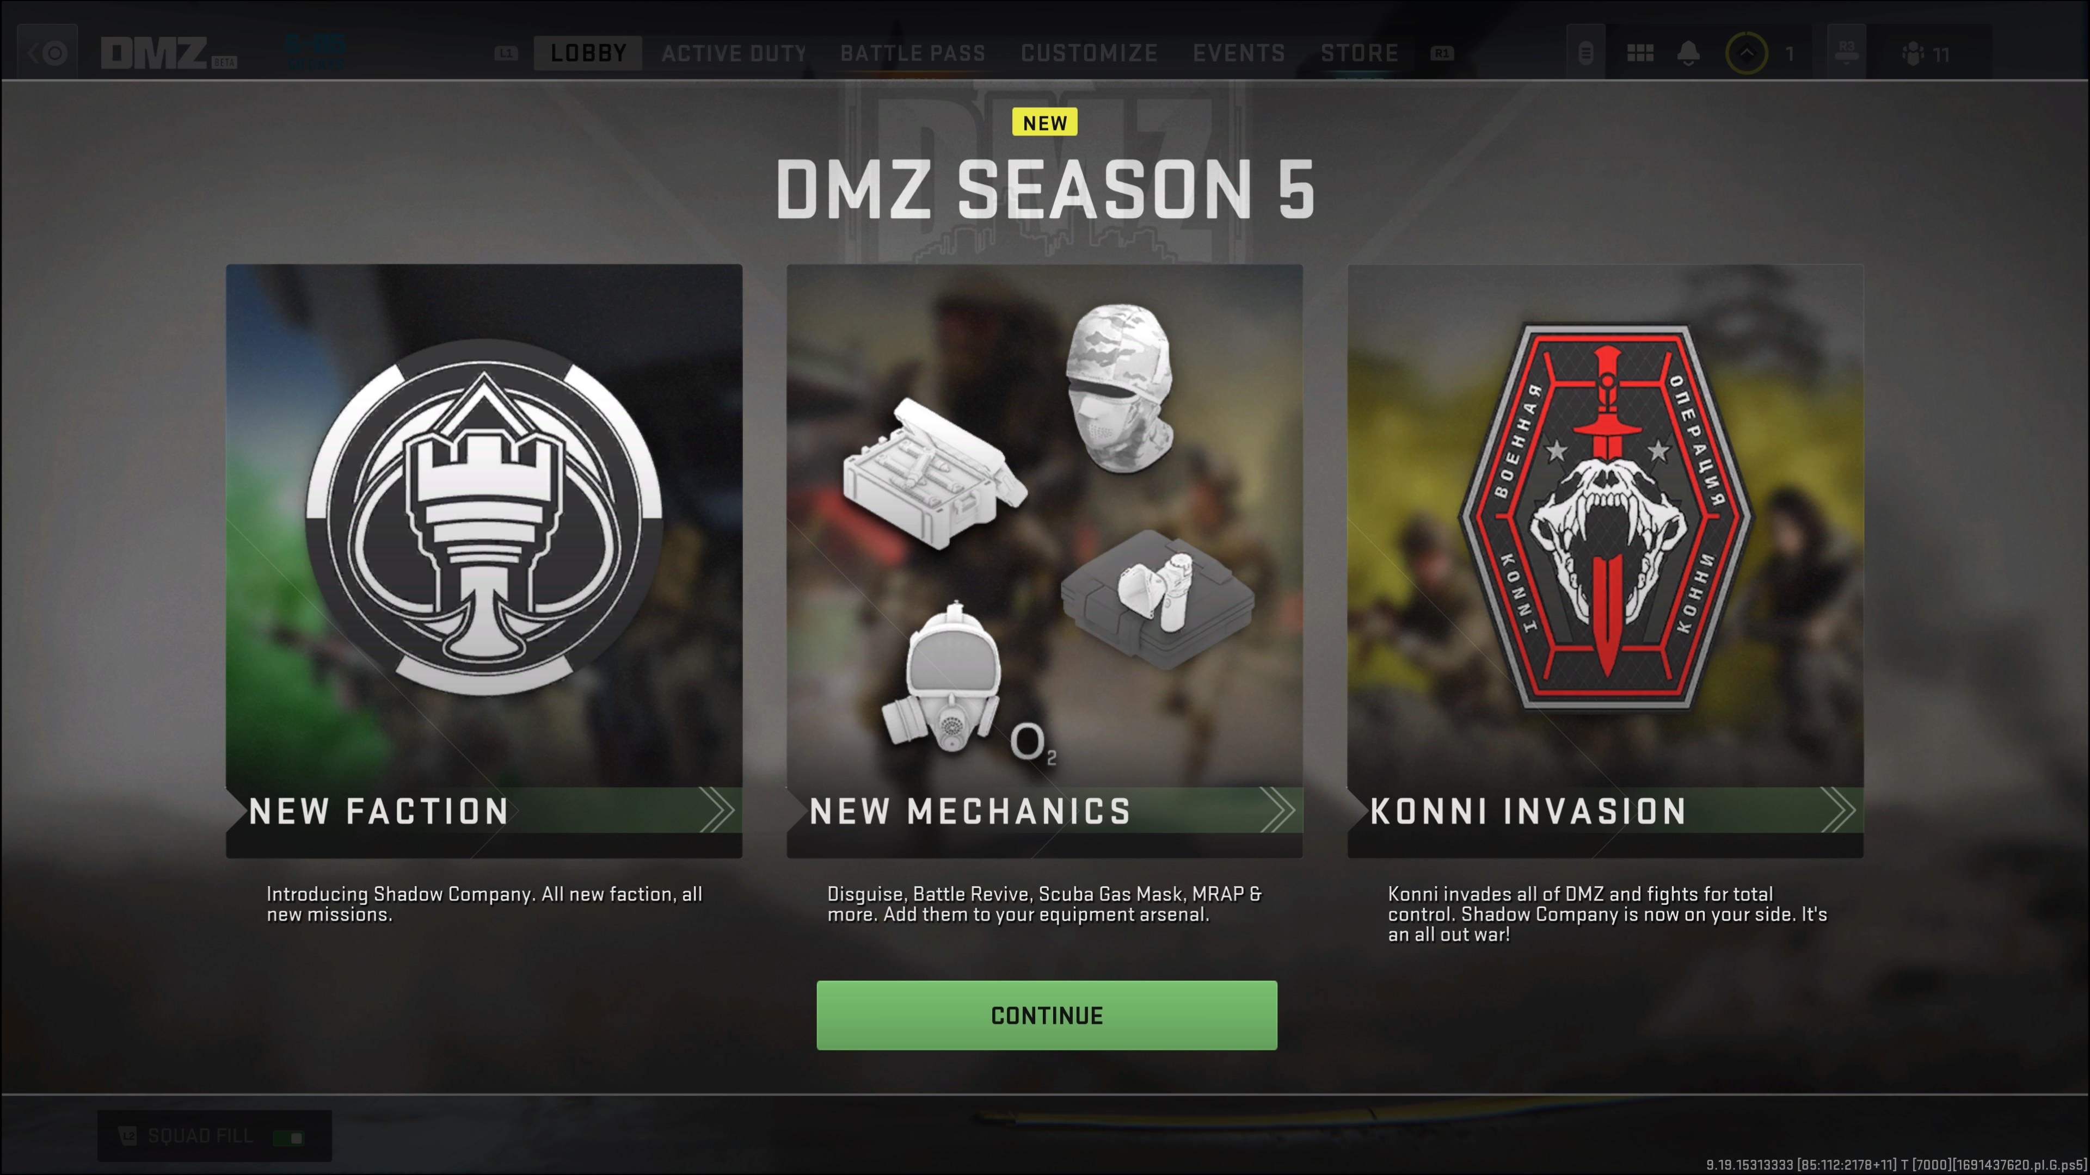The height and width of the screenshot is (1175, 2090).
Task: Open the Store tab
Action: [1359, 53]
